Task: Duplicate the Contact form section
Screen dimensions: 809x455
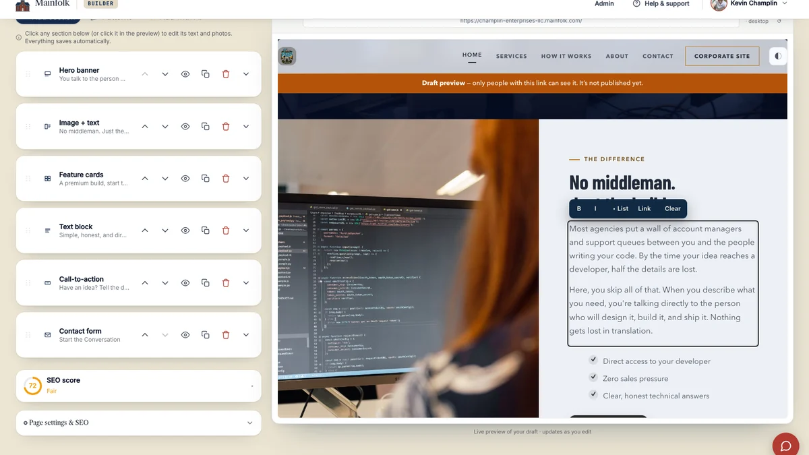Action: 206,335
